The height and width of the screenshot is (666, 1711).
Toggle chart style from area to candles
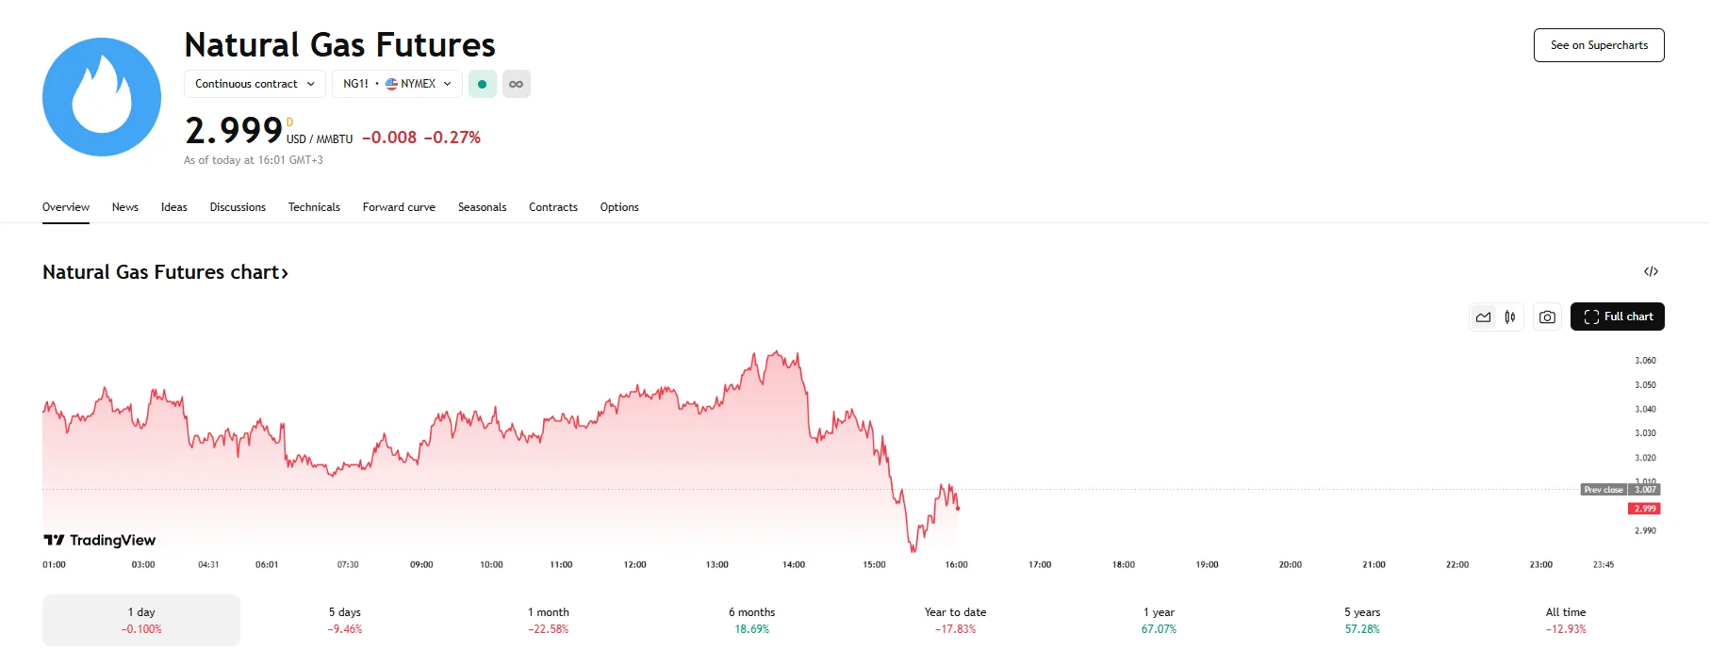1509,317
